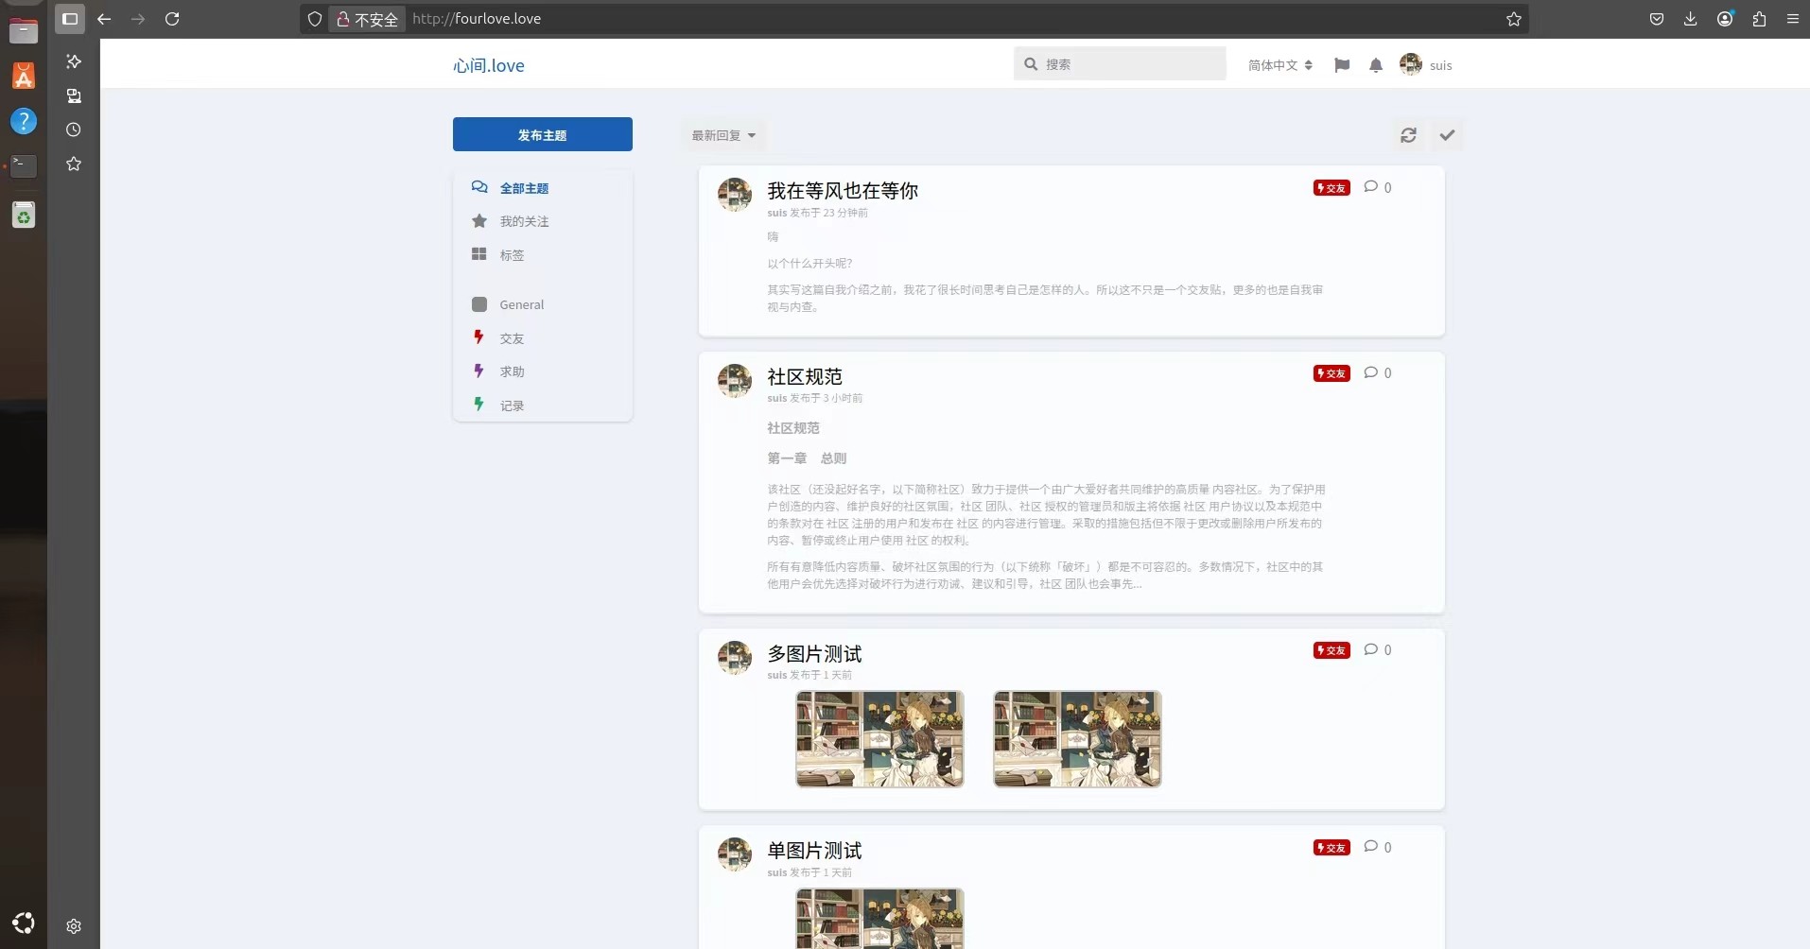The width and height of the screenshot is (1810, 949).
Task: Open the downloads arrow icon
Action: 1691,19
